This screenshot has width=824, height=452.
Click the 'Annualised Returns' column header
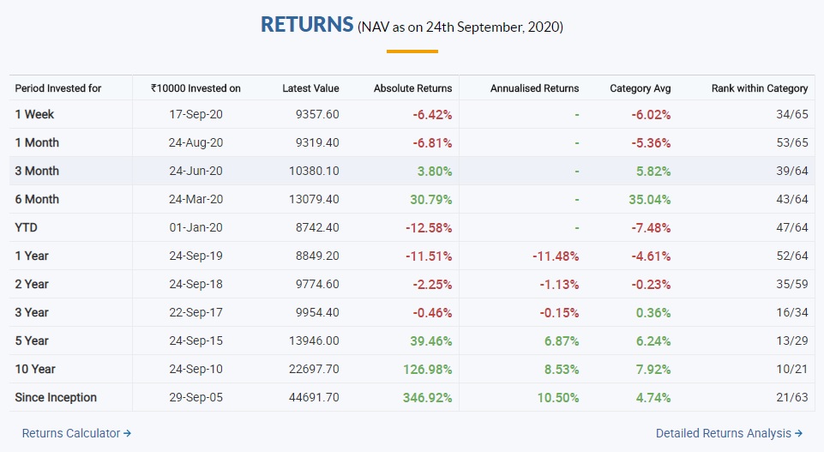534,88
